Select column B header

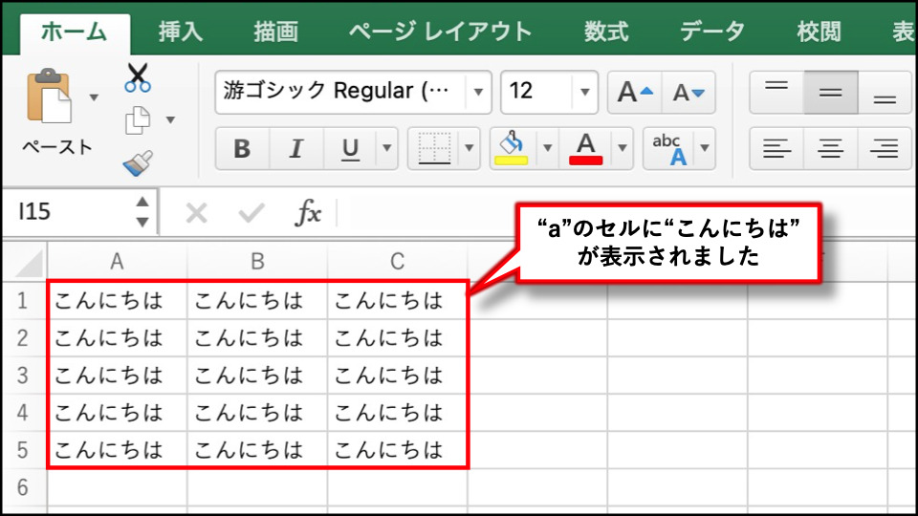(257, 261)
